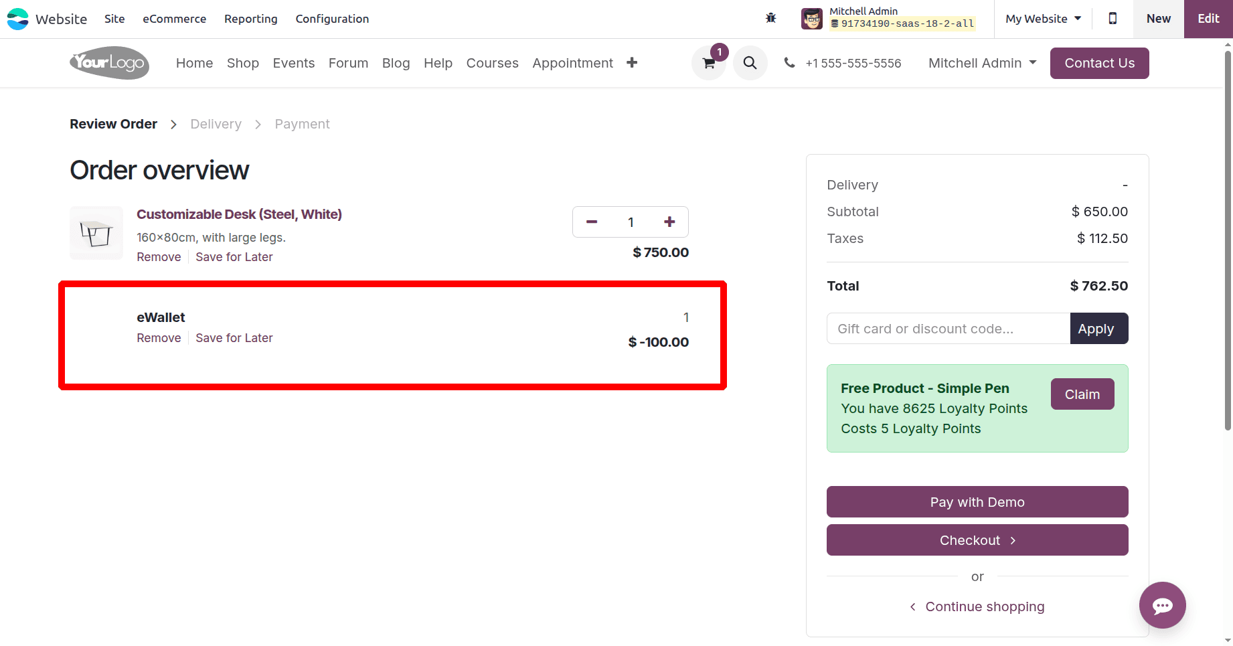
Task: Click the debug bug icon
Action: point(770,18)
